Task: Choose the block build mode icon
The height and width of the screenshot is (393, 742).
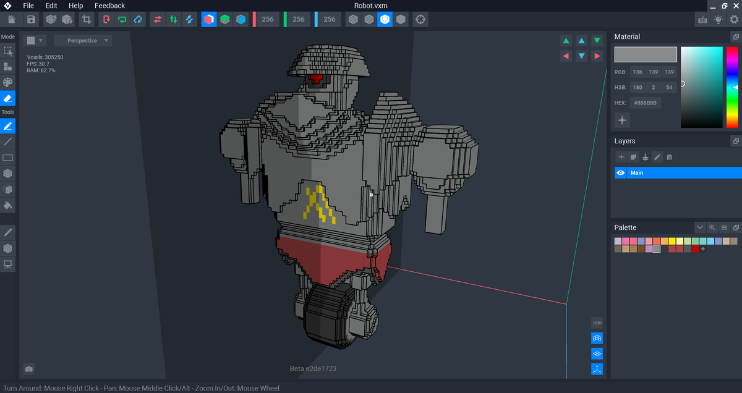Action: tap(8, 66)
